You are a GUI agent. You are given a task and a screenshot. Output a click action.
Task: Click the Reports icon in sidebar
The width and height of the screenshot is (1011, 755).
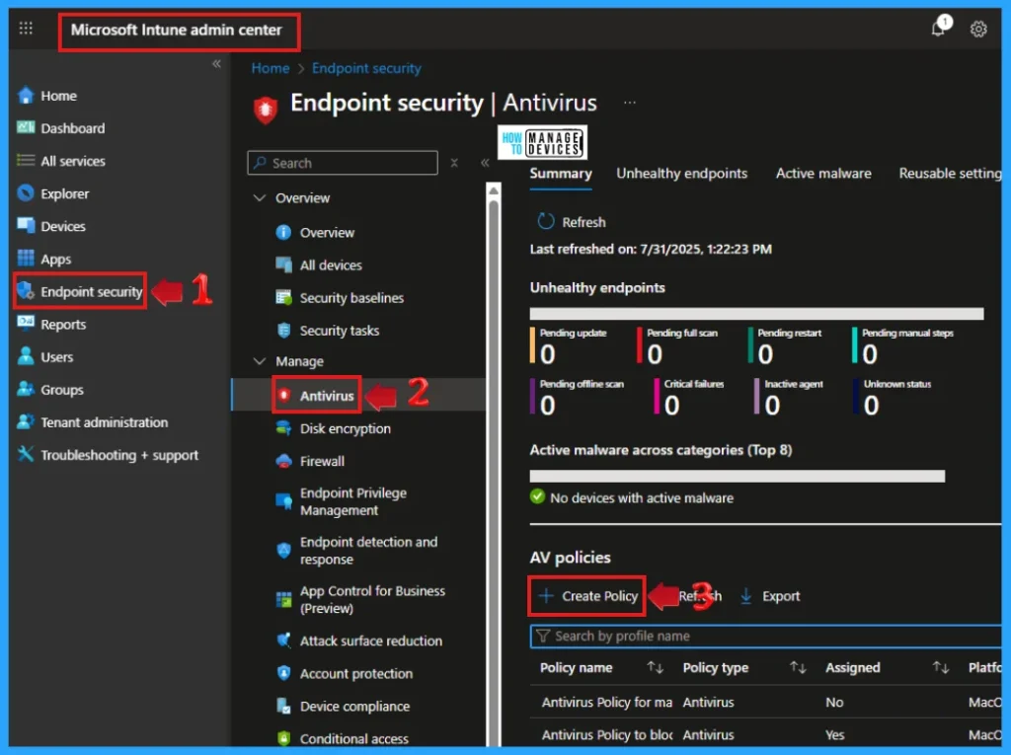[x=25, y=323]
